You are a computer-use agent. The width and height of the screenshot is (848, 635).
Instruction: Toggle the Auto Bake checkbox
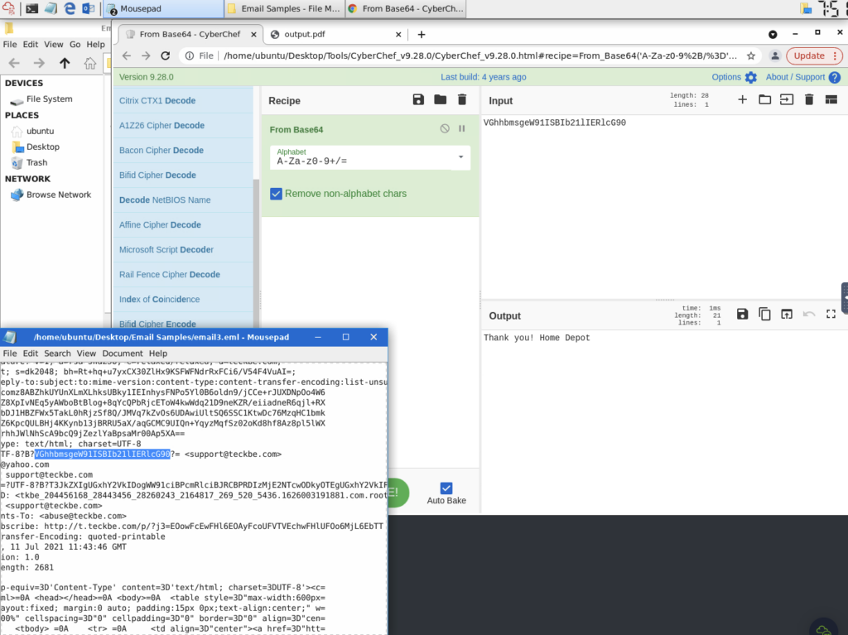[446, 488]
